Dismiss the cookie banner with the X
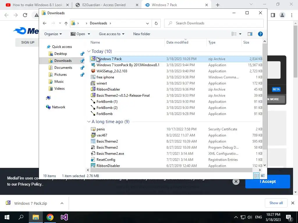Screen dimensions: 298x223 click(236, 181)
